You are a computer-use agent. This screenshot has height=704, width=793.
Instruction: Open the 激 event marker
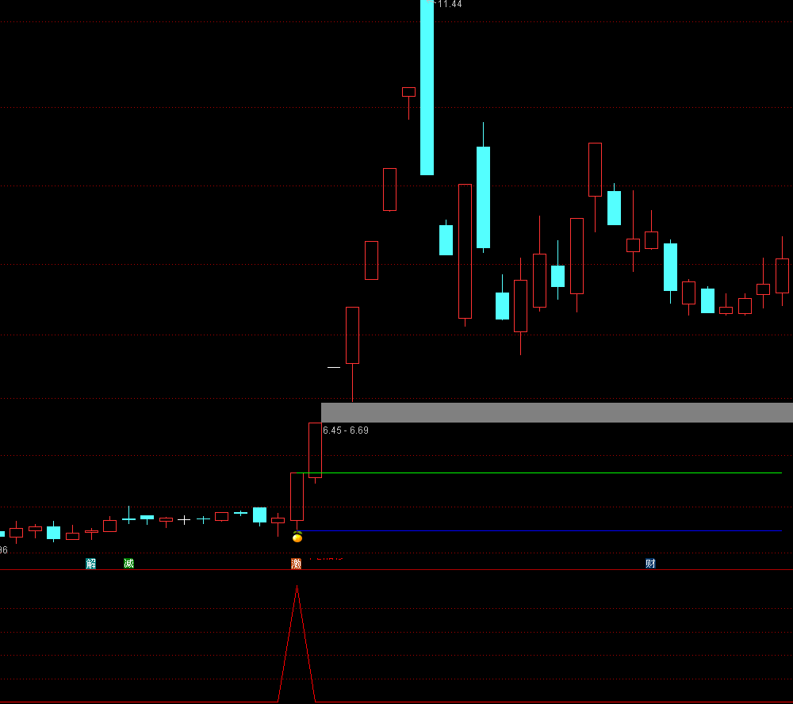coord(297,564)
